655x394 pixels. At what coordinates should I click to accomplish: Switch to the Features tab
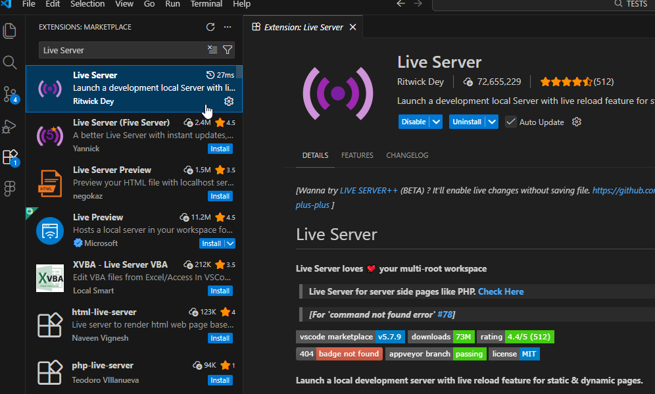[357, 155]
